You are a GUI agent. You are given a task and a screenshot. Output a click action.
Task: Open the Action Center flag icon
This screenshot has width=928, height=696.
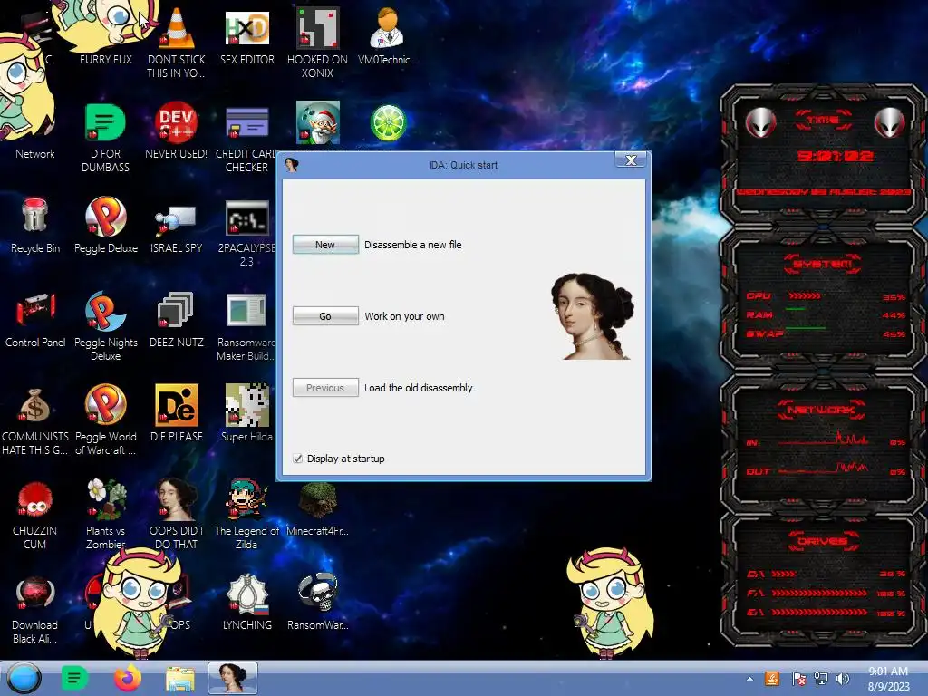click(798, 679)
